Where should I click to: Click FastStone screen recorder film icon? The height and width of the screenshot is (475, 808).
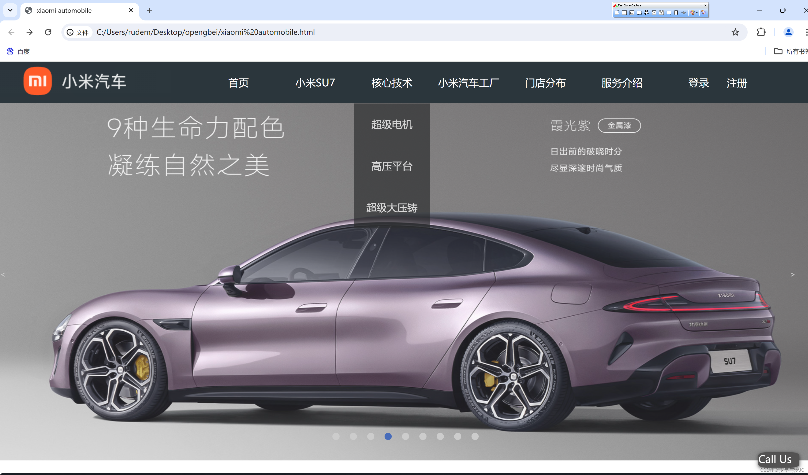click(x=676, y=13)
